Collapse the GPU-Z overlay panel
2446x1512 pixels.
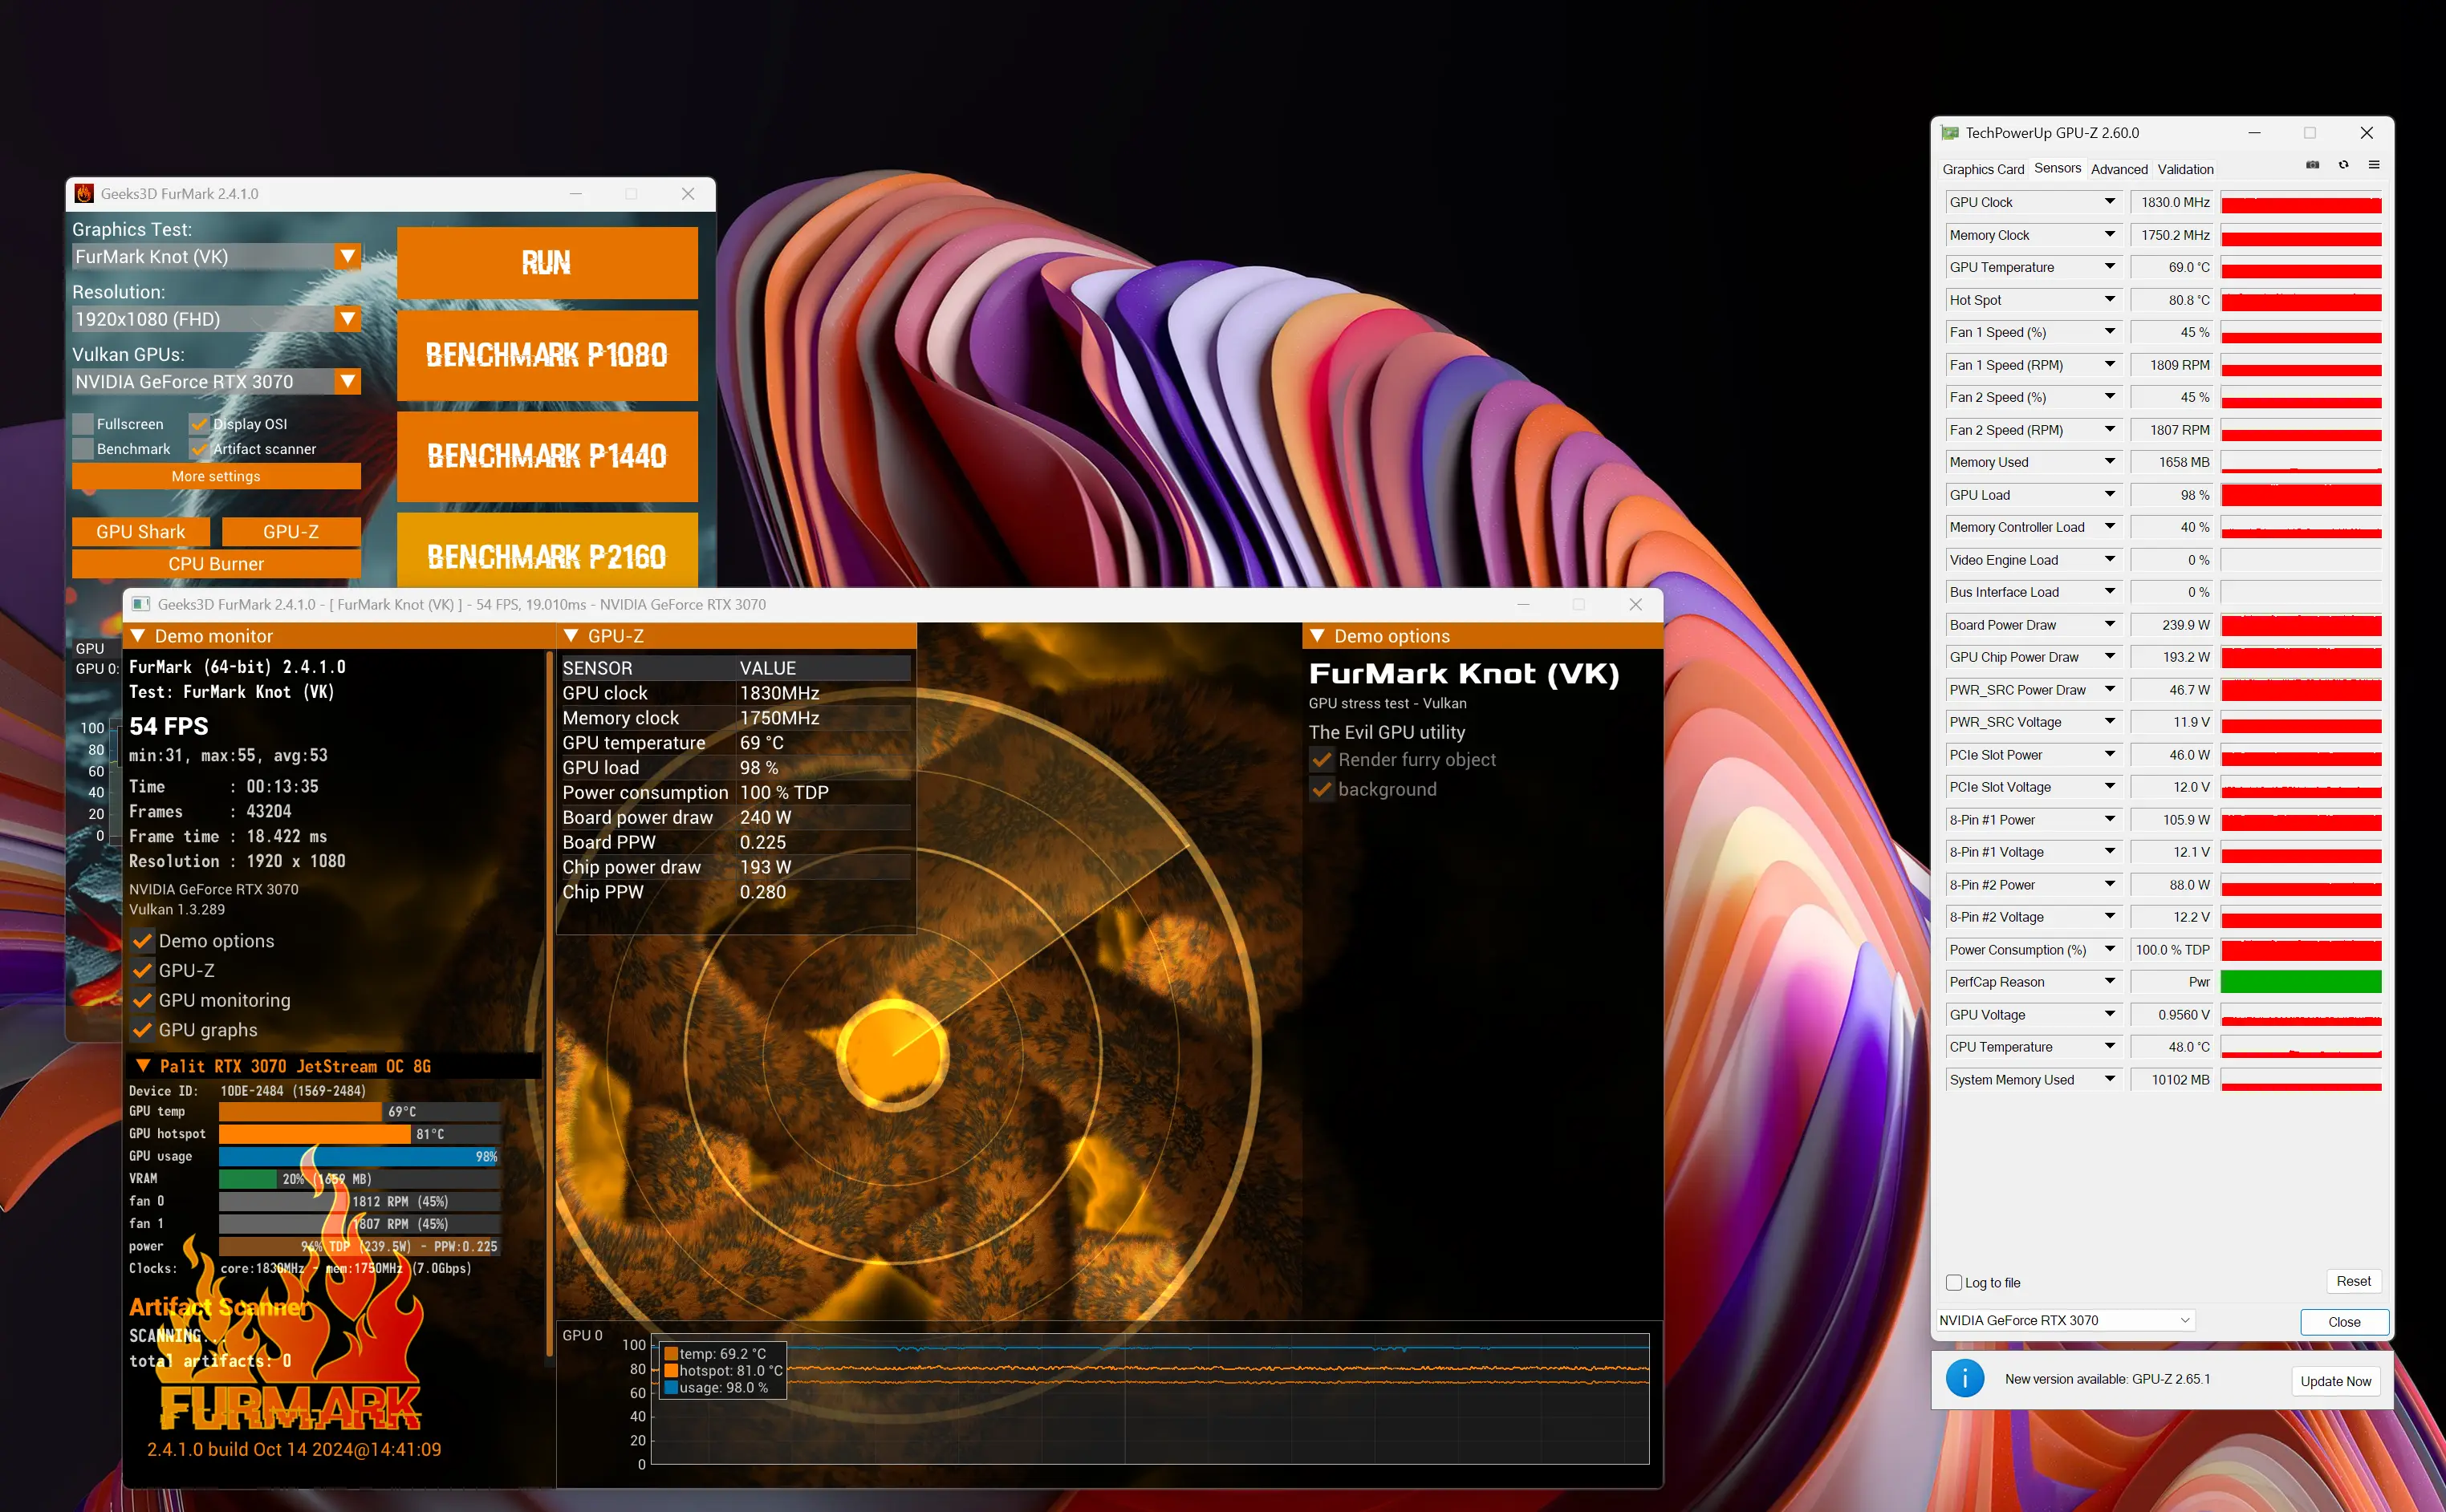(571, 636)
